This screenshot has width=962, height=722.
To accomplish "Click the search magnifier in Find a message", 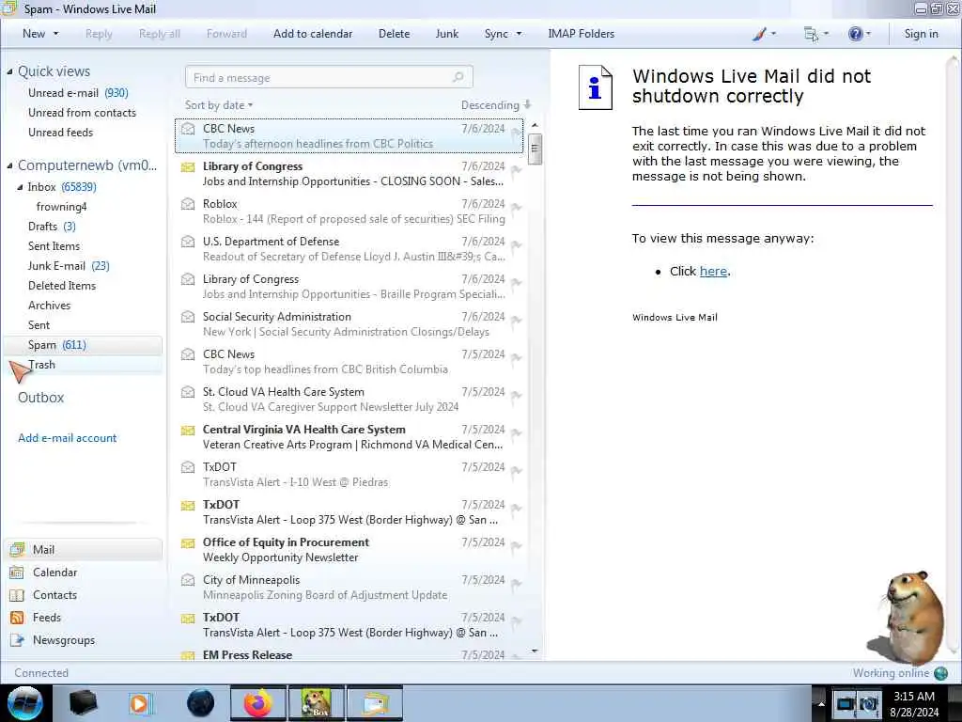I will [458, 77].
